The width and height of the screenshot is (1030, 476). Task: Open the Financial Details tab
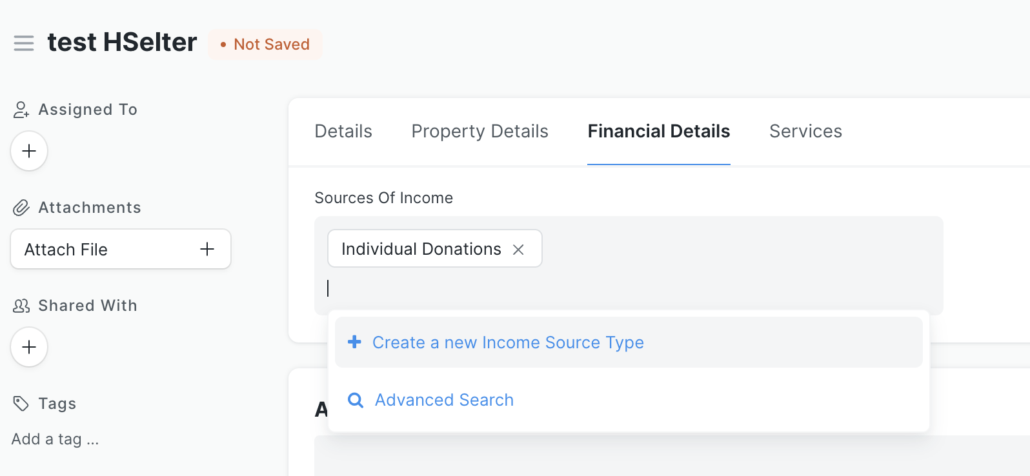[x=658, y=131]
